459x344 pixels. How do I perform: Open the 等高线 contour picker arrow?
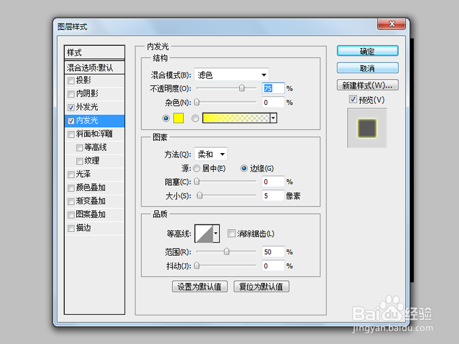pos(216,233)
